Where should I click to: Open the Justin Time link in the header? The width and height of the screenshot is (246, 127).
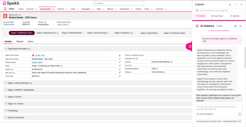pyautogui.click(x=62, y=24)
